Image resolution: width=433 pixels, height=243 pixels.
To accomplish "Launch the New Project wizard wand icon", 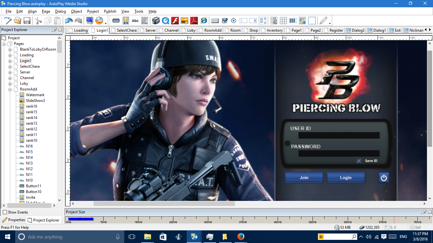I will tap(8, 21).
